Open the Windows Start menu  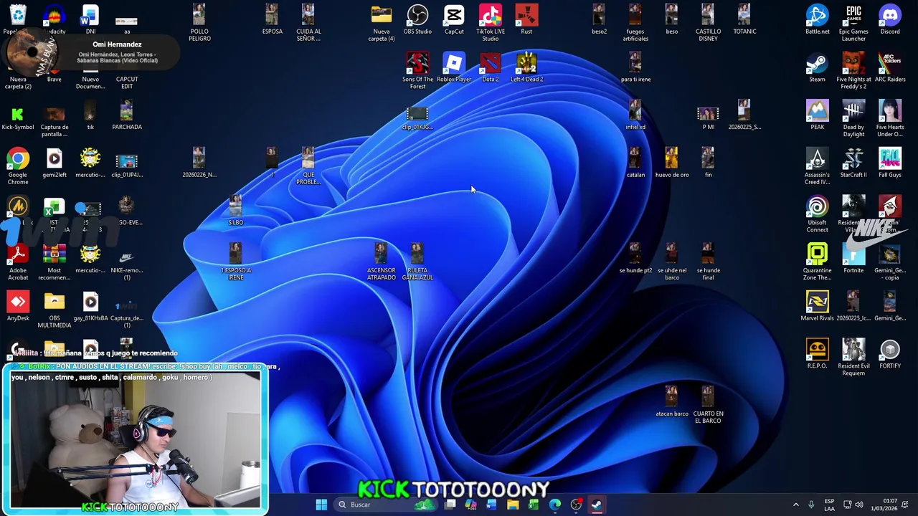321,505
